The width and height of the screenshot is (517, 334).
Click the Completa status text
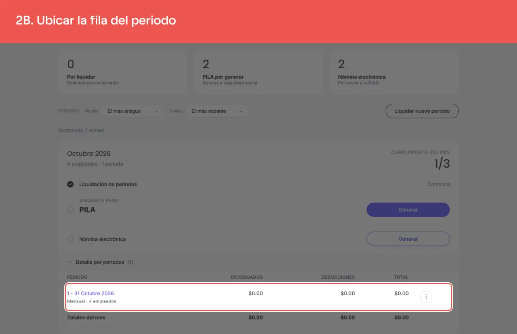(x=439, y=184)
